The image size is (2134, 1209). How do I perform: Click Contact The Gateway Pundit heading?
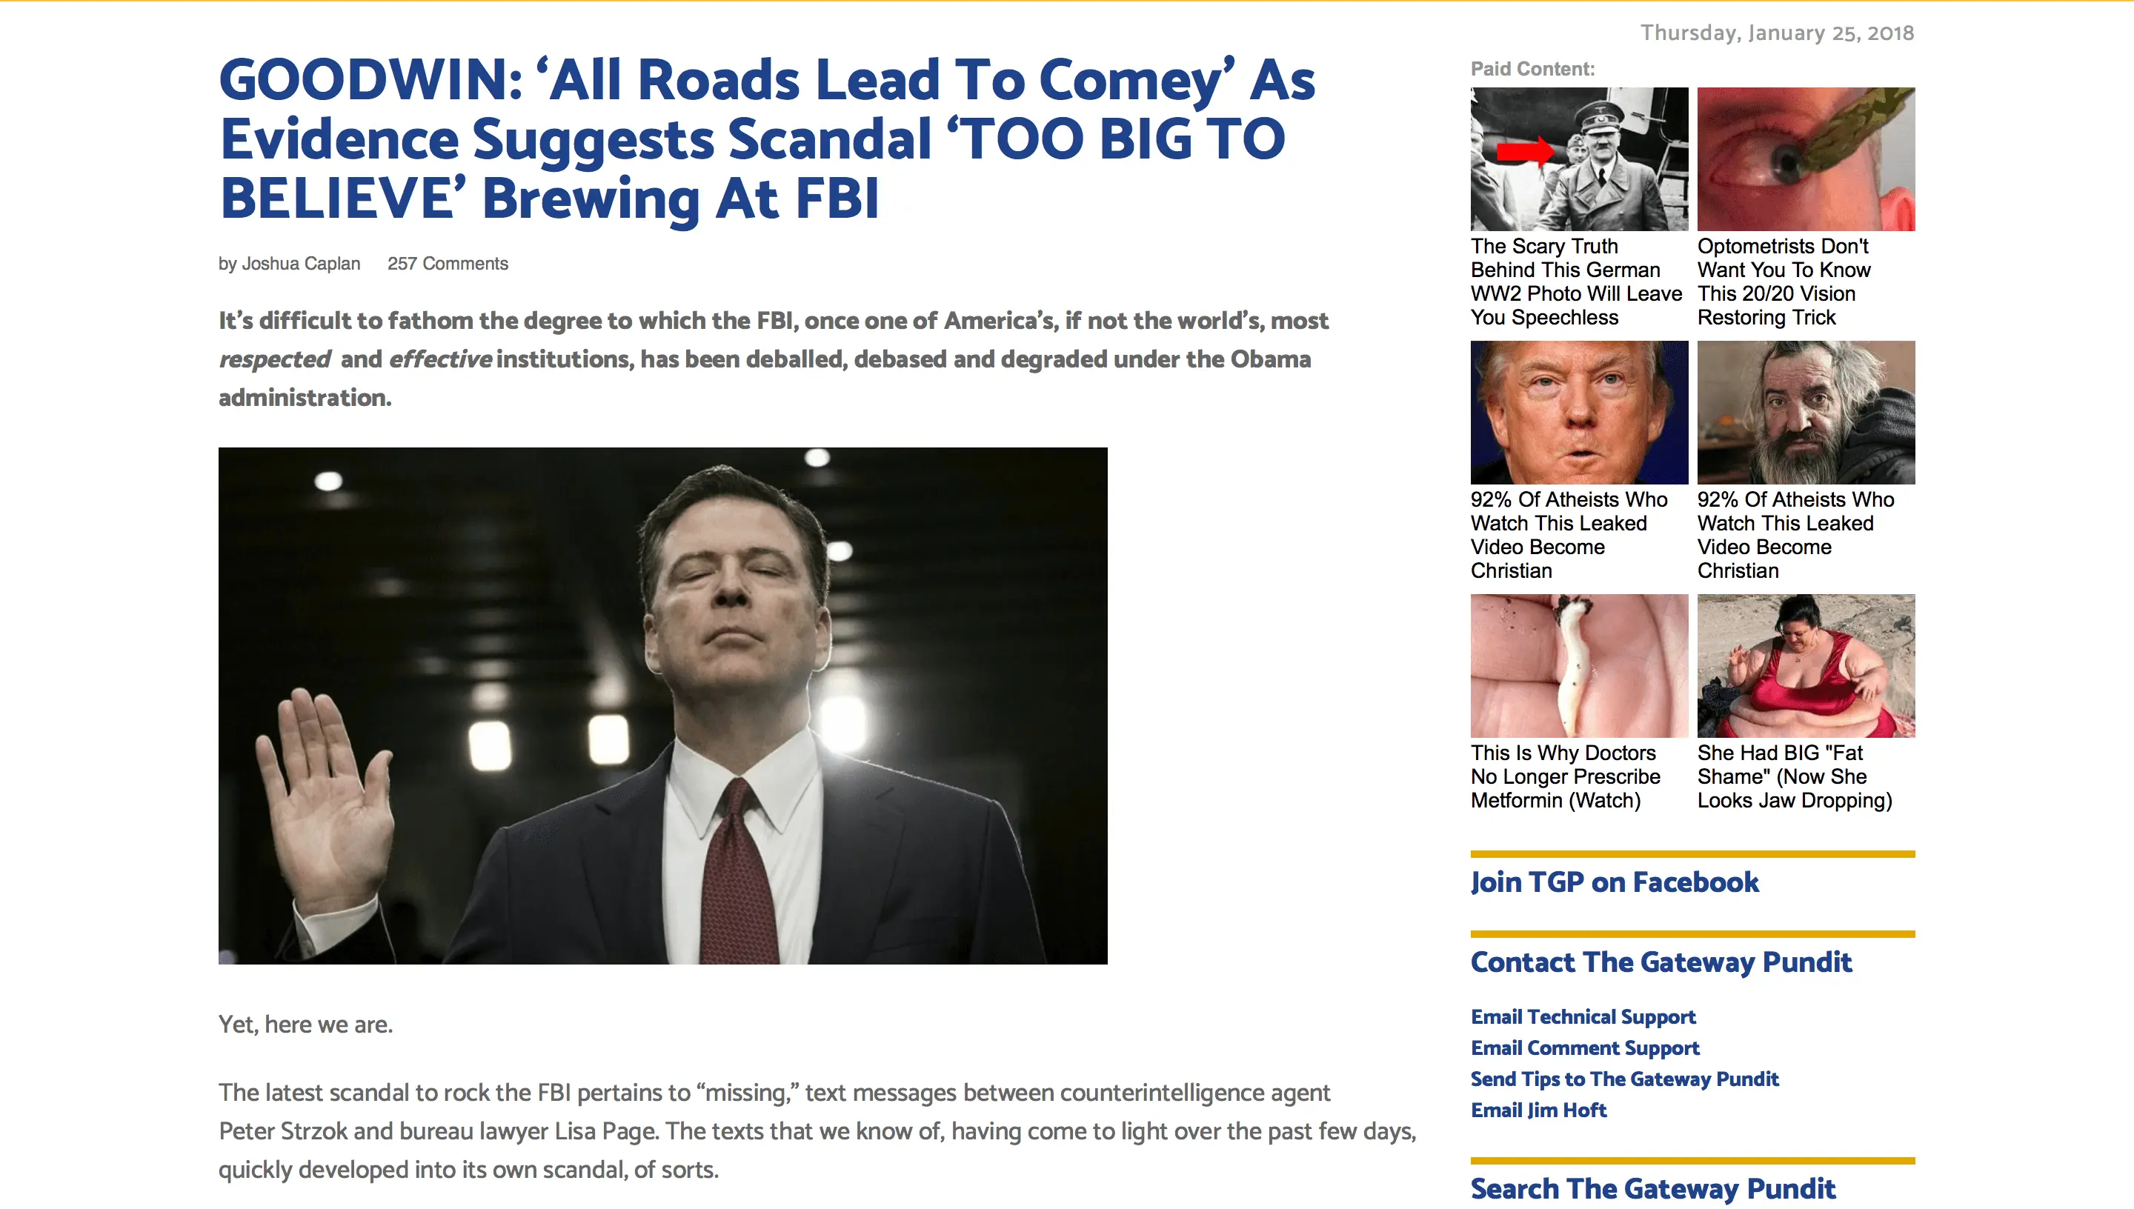coord(1661,962)
